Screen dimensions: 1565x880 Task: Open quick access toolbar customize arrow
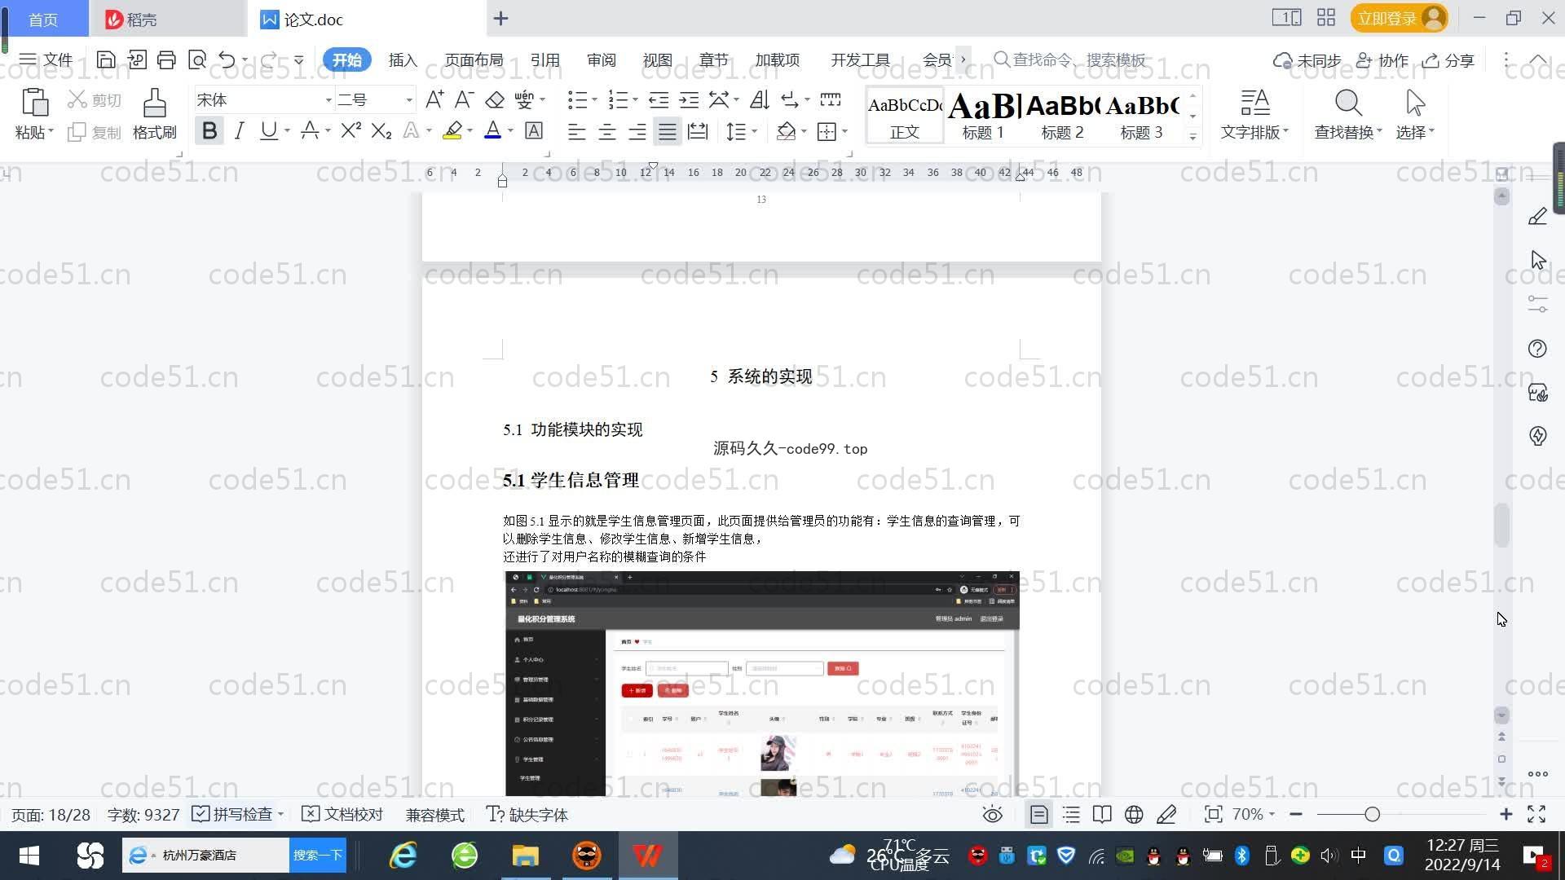[x=298, y=59]
